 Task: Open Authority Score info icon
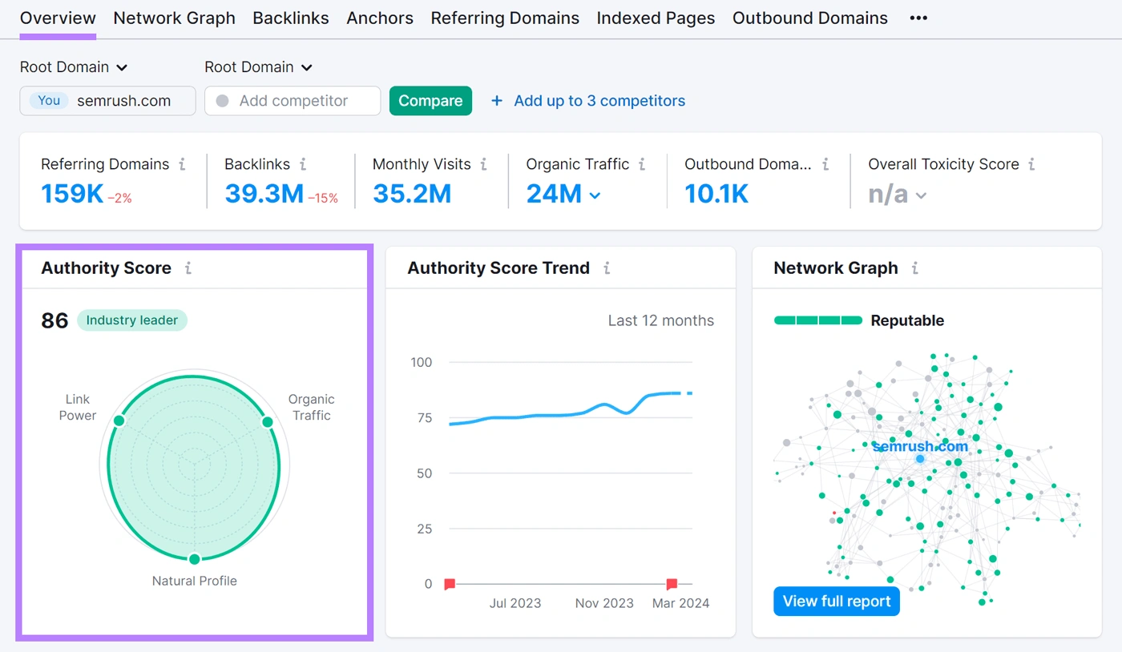(188, 268)
